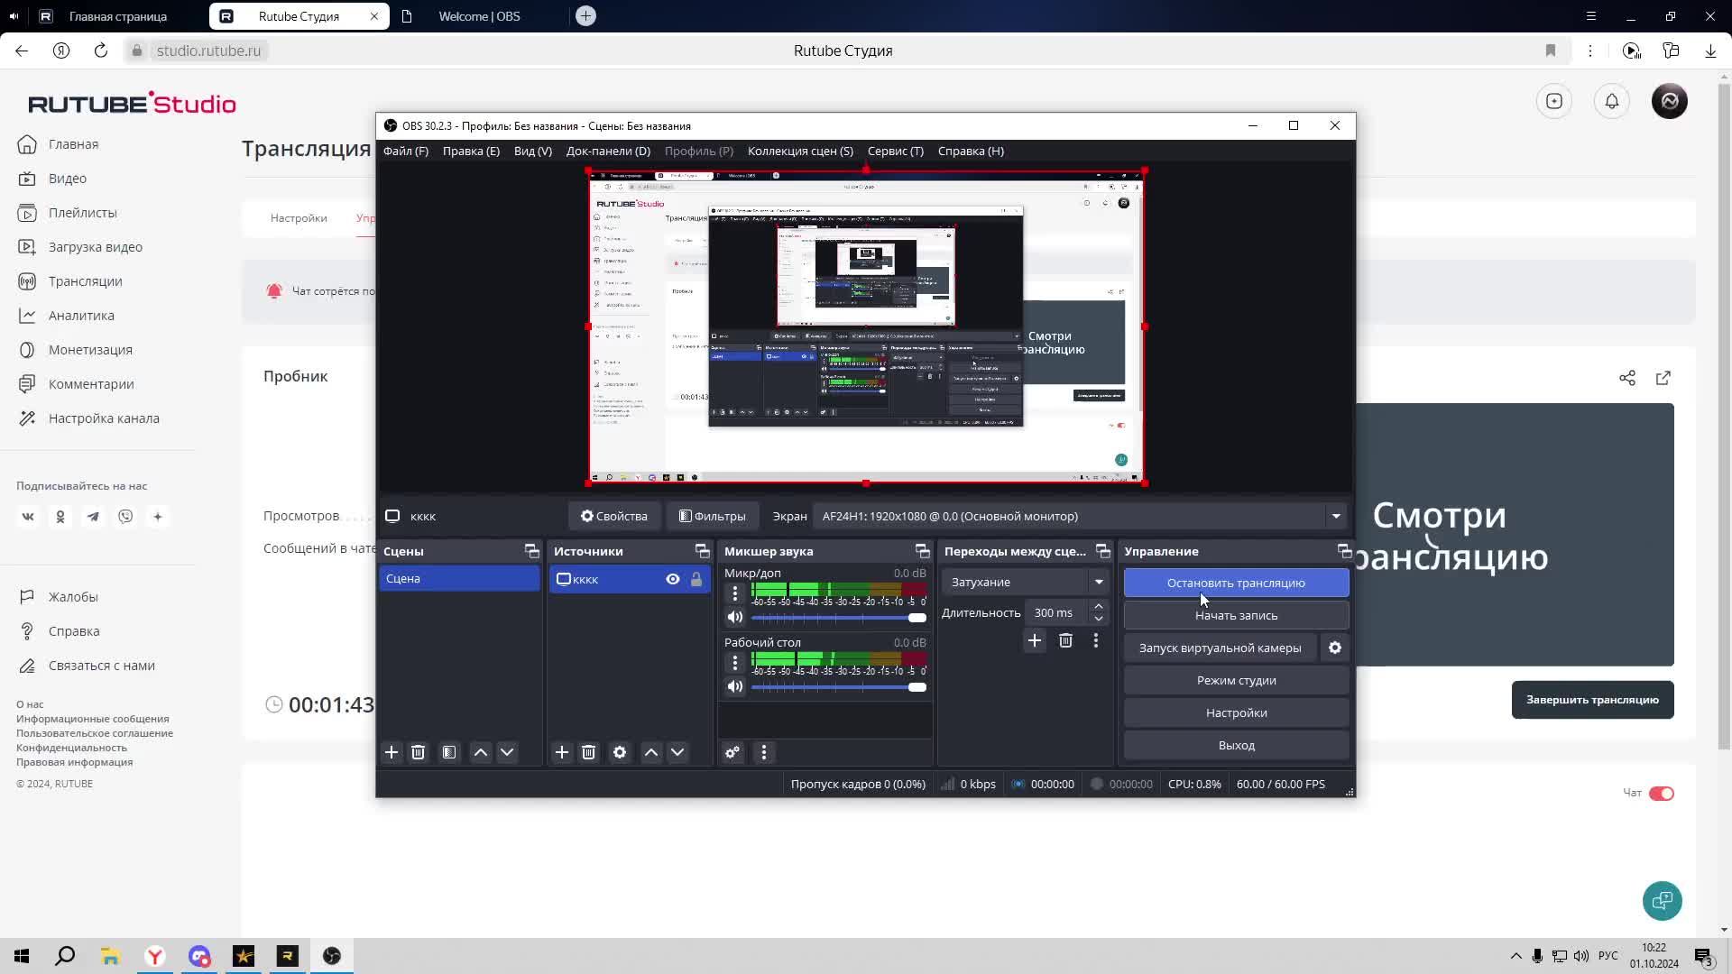Share the broadcast via share icon
This screenshot has width=1732, height=974.
1627,378
